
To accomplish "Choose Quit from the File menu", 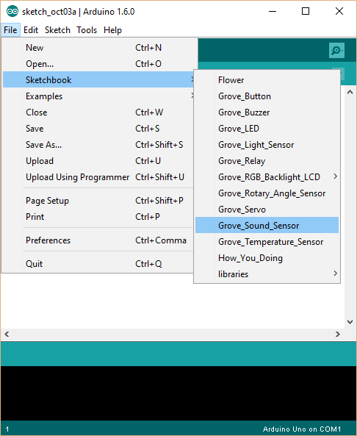I will pyautogui.click(x=98, y=264).
